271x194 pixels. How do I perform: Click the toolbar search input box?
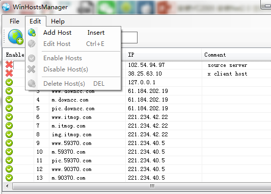(129, 37)
